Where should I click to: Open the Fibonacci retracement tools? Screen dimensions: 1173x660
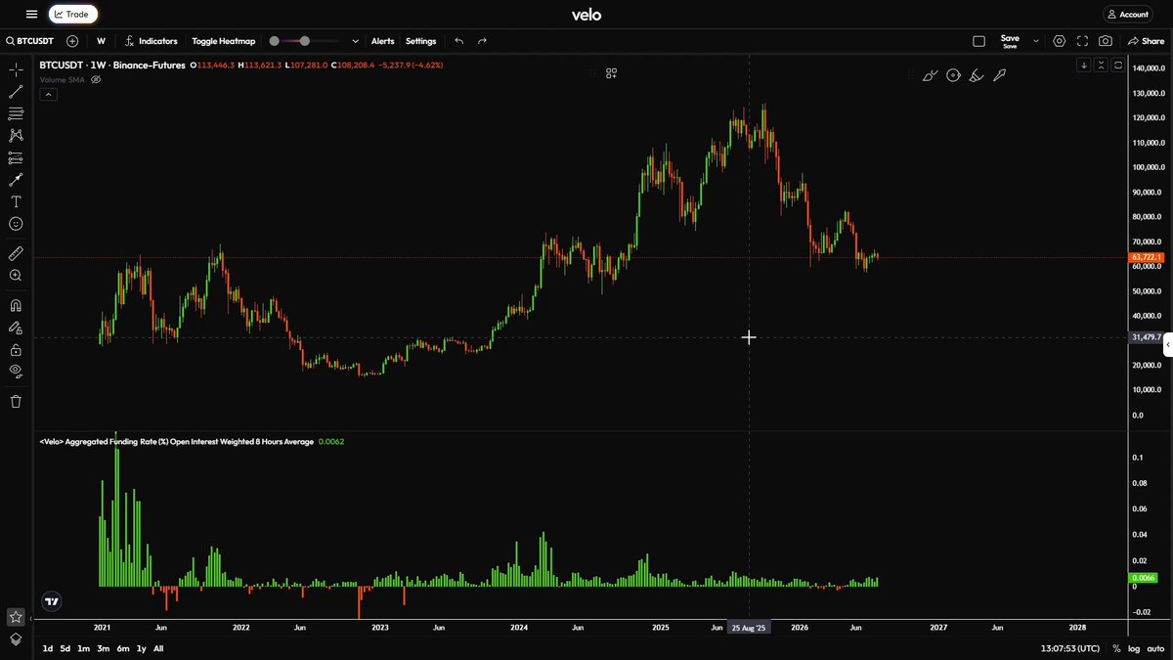tap(16, 114)
